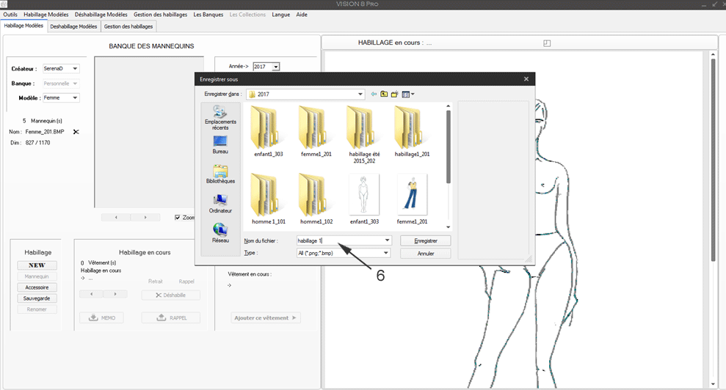Open the Type file format dropdown

click(x=386, y=253)
